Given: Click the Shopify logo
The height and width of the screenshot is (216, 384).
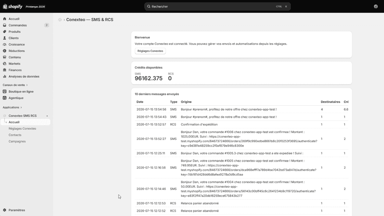Looking at the screenshot, I should 13,6.
